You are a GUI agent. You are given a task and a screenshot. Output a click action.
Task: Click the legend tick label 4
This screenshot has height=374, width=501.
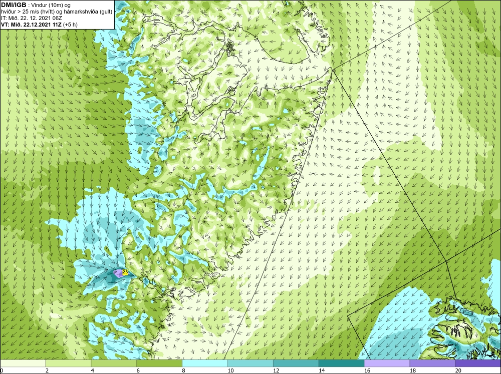[x=93, y=370]
